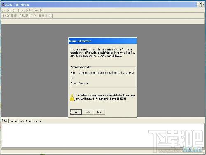Select the last tab of the bottom panel
This screenshot has width=206, height=155.
(x=33, y=121)
